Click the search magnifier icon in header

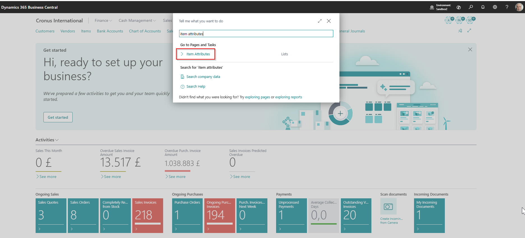[x=471, y=7]
